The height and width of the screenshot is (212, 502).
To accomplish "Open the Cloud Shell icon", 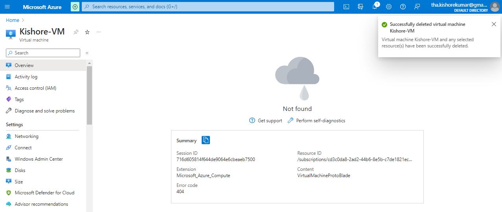I will pyautogui.click(x=346, y=7).
